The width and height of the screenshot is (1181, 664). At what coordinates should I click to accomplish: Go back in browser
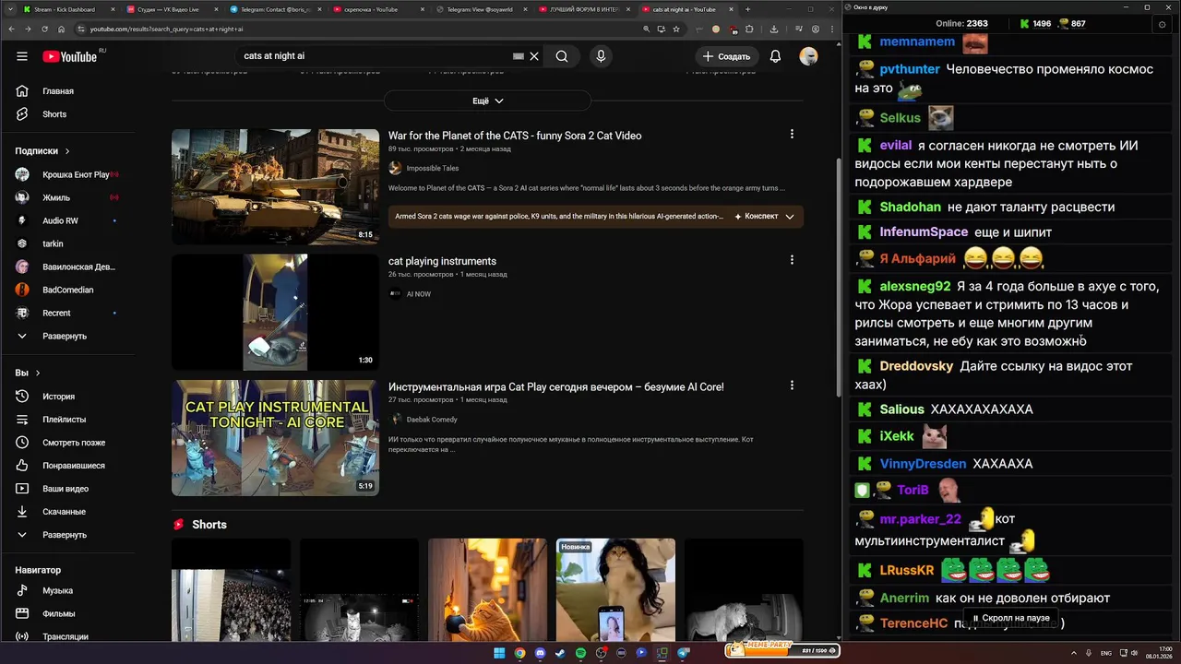click(11, 30)
